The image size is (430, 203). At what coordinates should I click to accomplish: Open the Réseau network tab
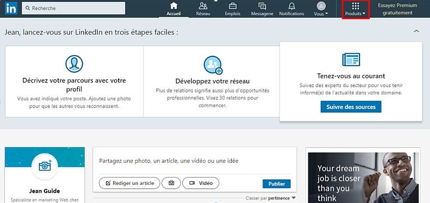tap(203, 9)
